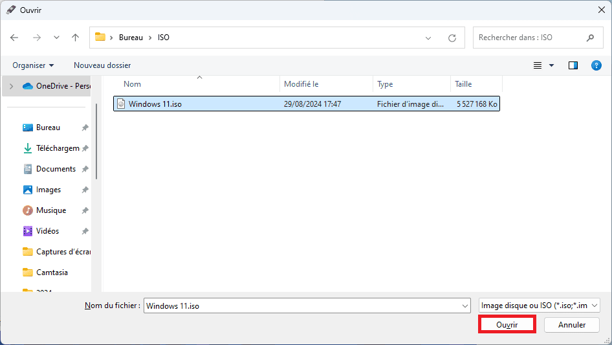
Task: Click the Fichier d'image di... type cell
Action: click(x=410, y=104)
